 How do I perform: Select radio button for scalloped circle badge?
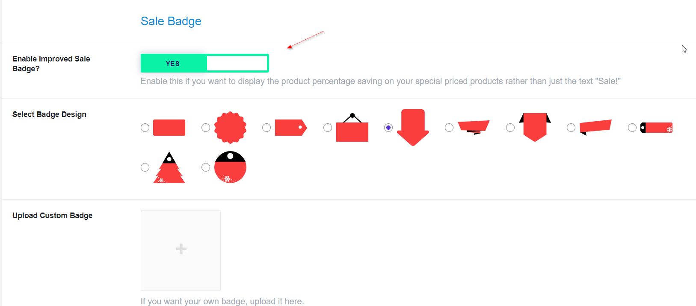206,128
